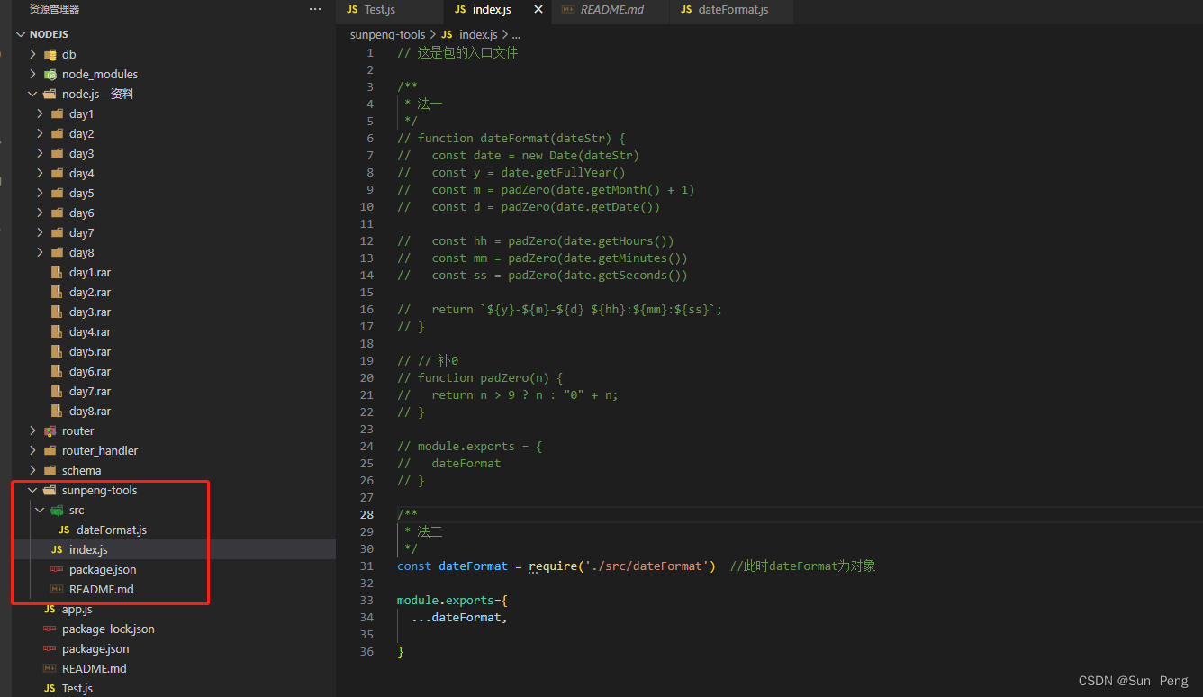Select the index.js editor tab
Viewport: 1203px width, 697px height.
point(491,10)
